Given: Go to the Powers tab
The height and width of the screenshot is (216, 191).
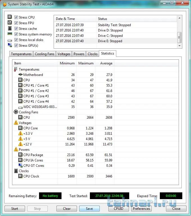Looking at the screenshot, I should click(x=79, y=54).
